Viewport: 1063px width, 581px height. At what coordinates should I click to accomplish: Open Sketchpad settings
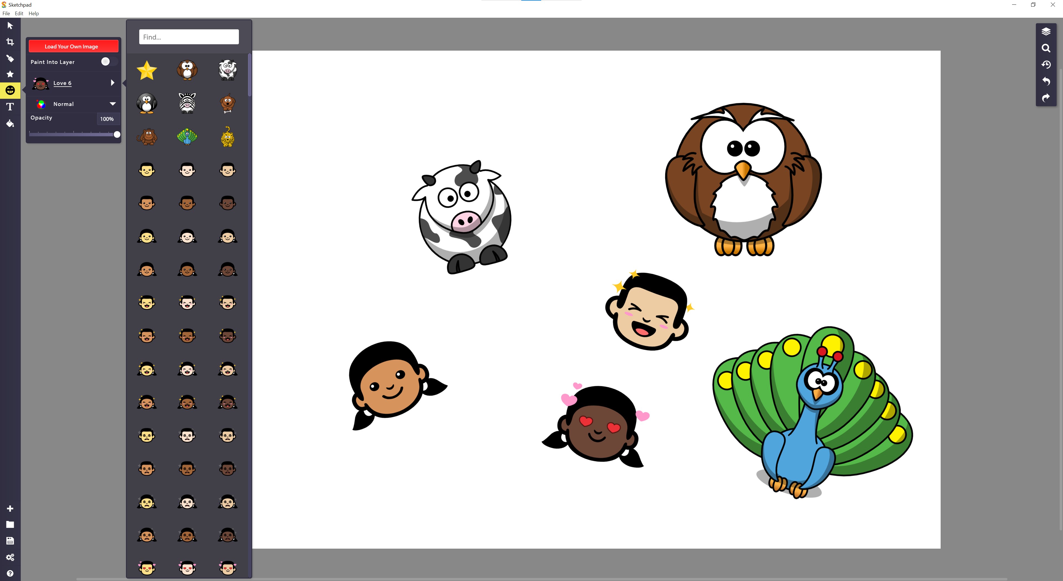[10, 557]
